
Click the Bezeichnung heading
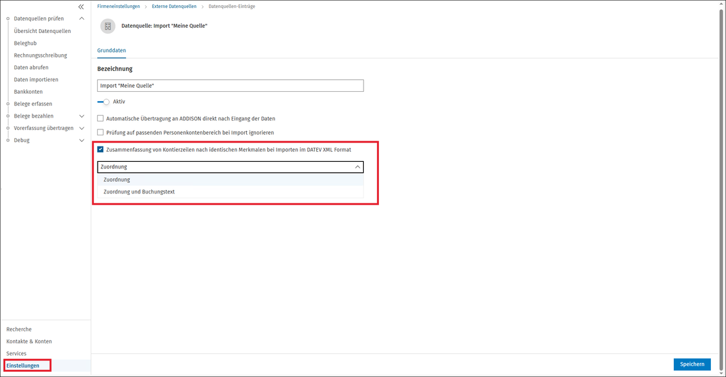point(115,69)
